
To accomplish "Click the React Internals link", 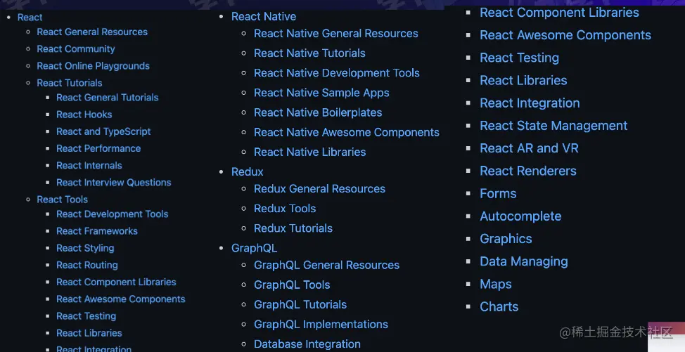I will pyautogui.click(x=89, y=165).
